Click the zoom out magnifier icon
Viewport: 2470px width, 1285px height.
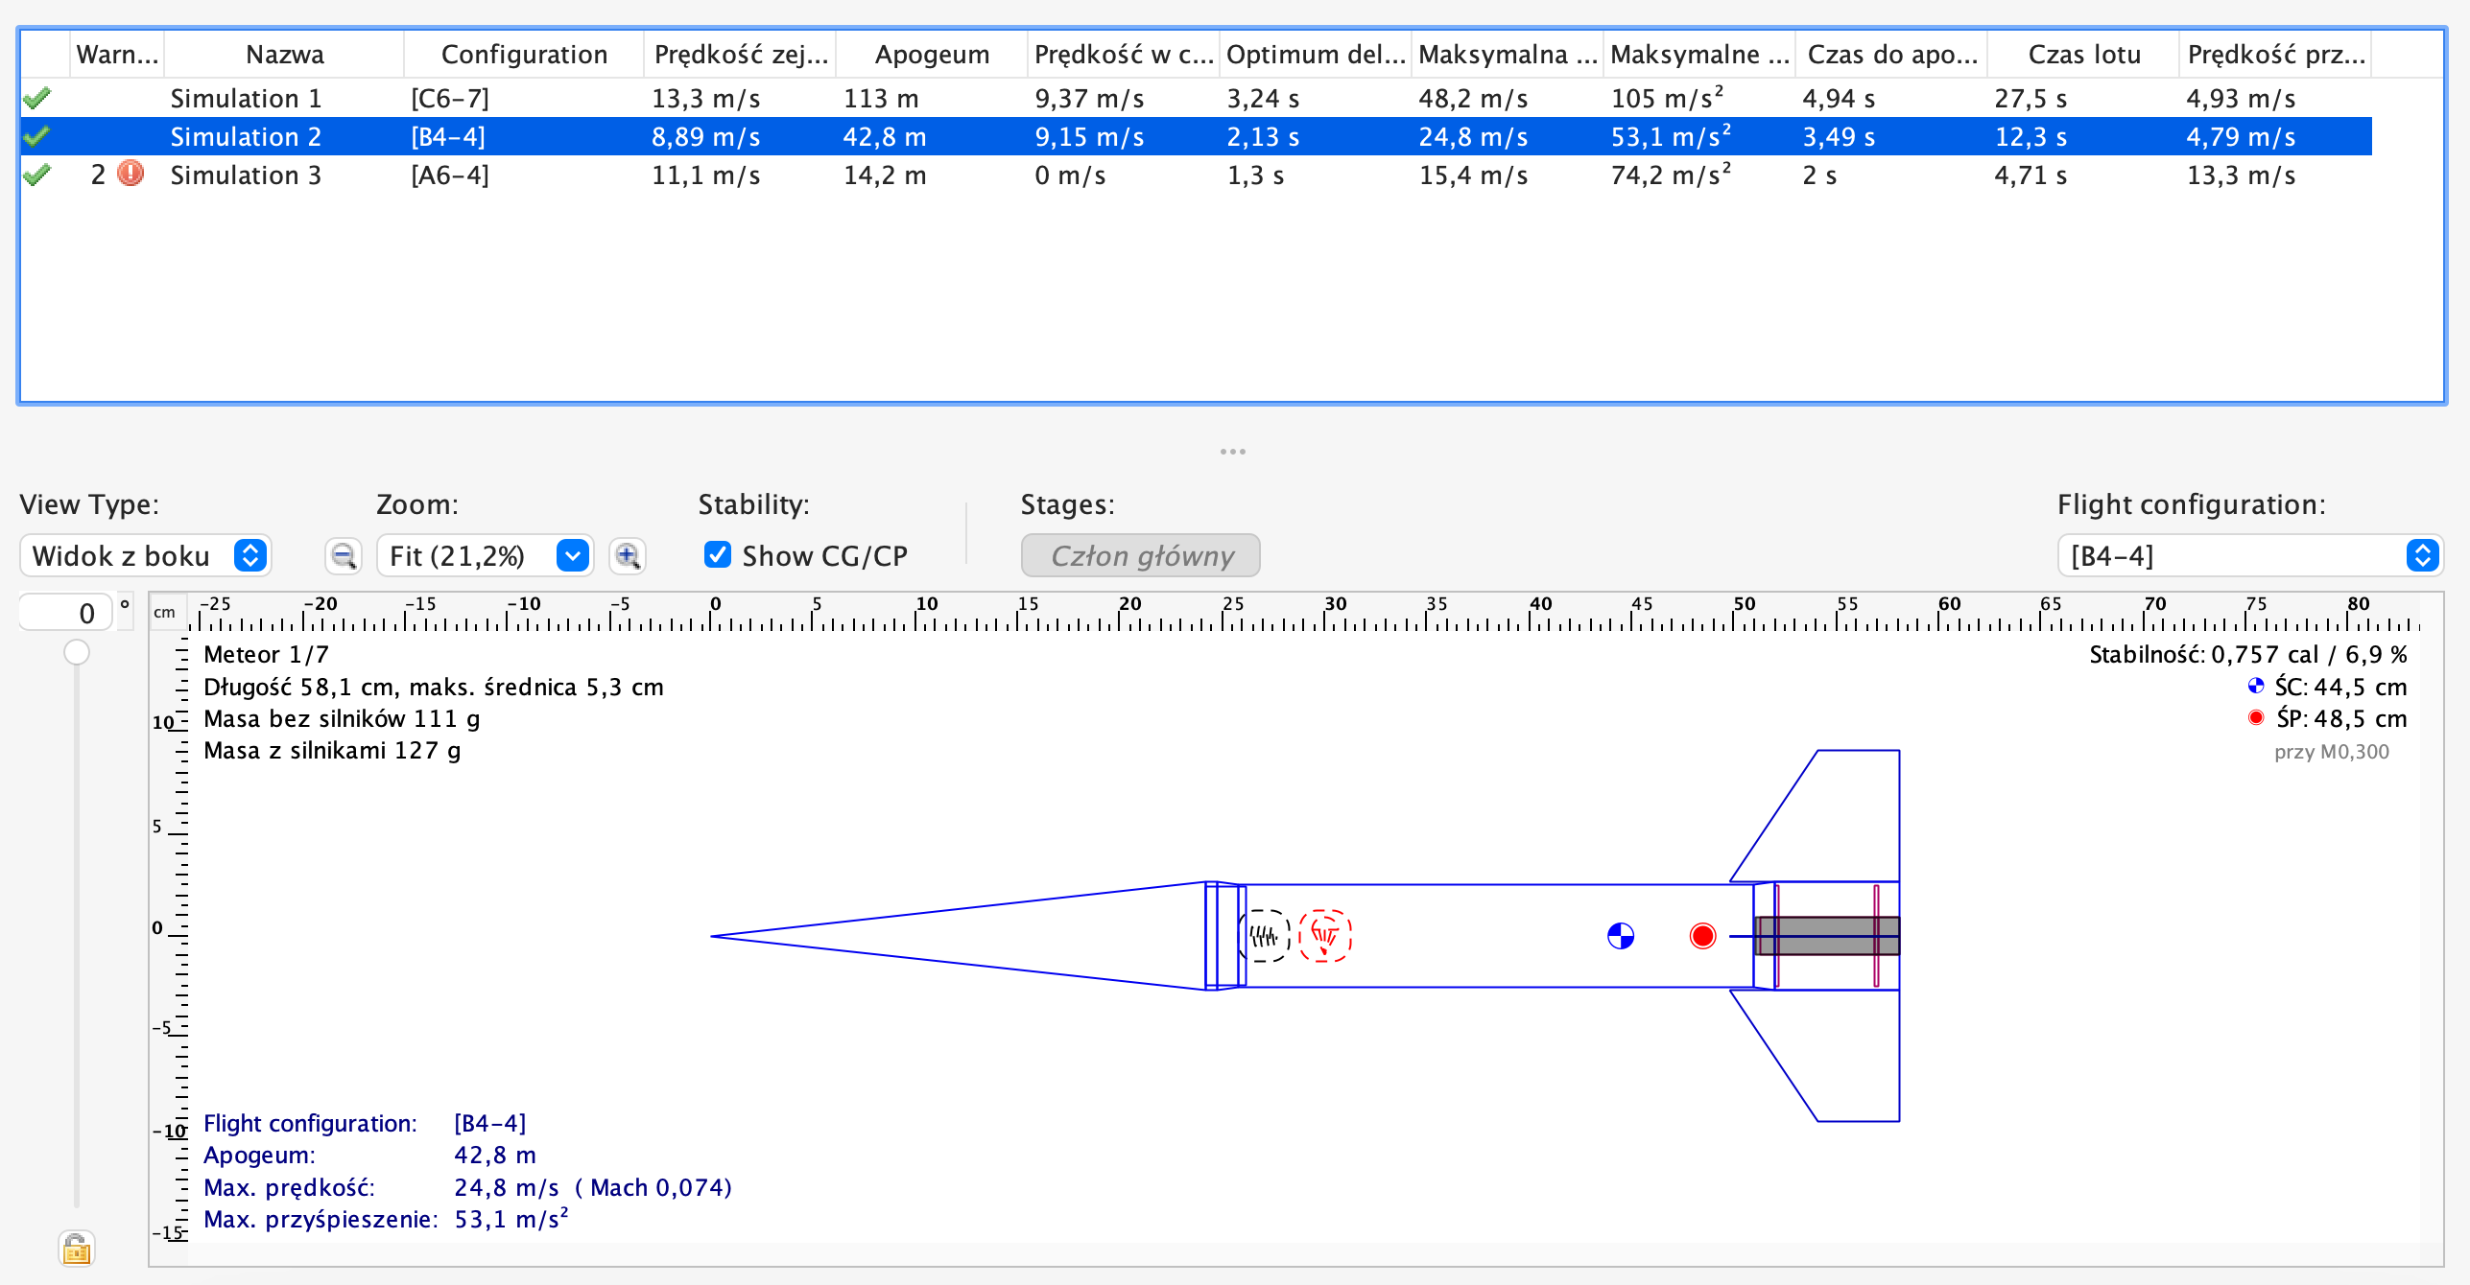pyautogui.click(x=343, y=556)
